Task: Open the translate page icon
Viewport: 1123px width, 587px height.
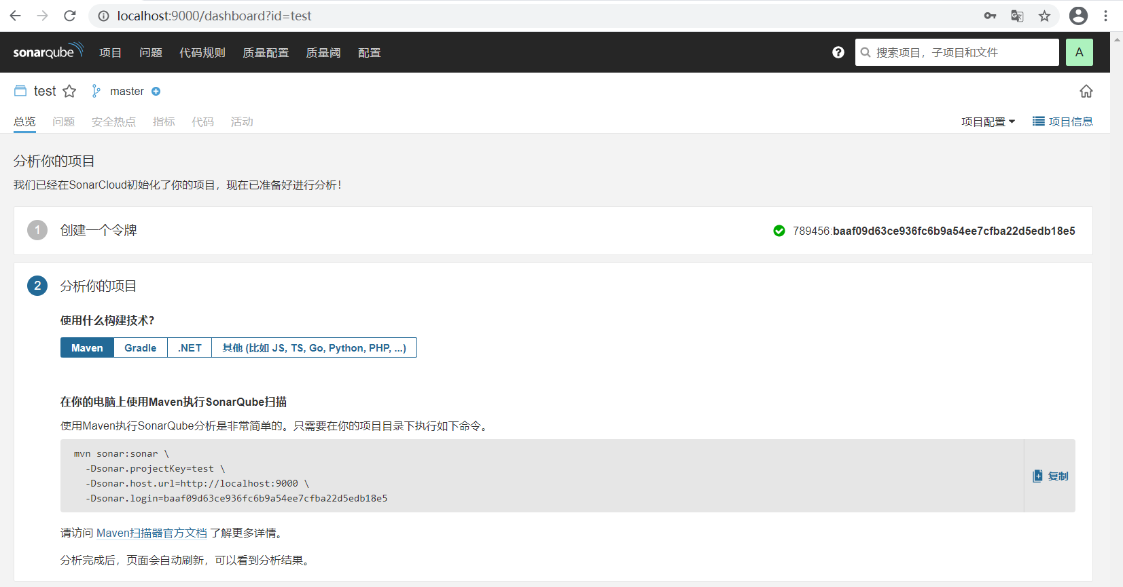Action: tap(1017, 16)
